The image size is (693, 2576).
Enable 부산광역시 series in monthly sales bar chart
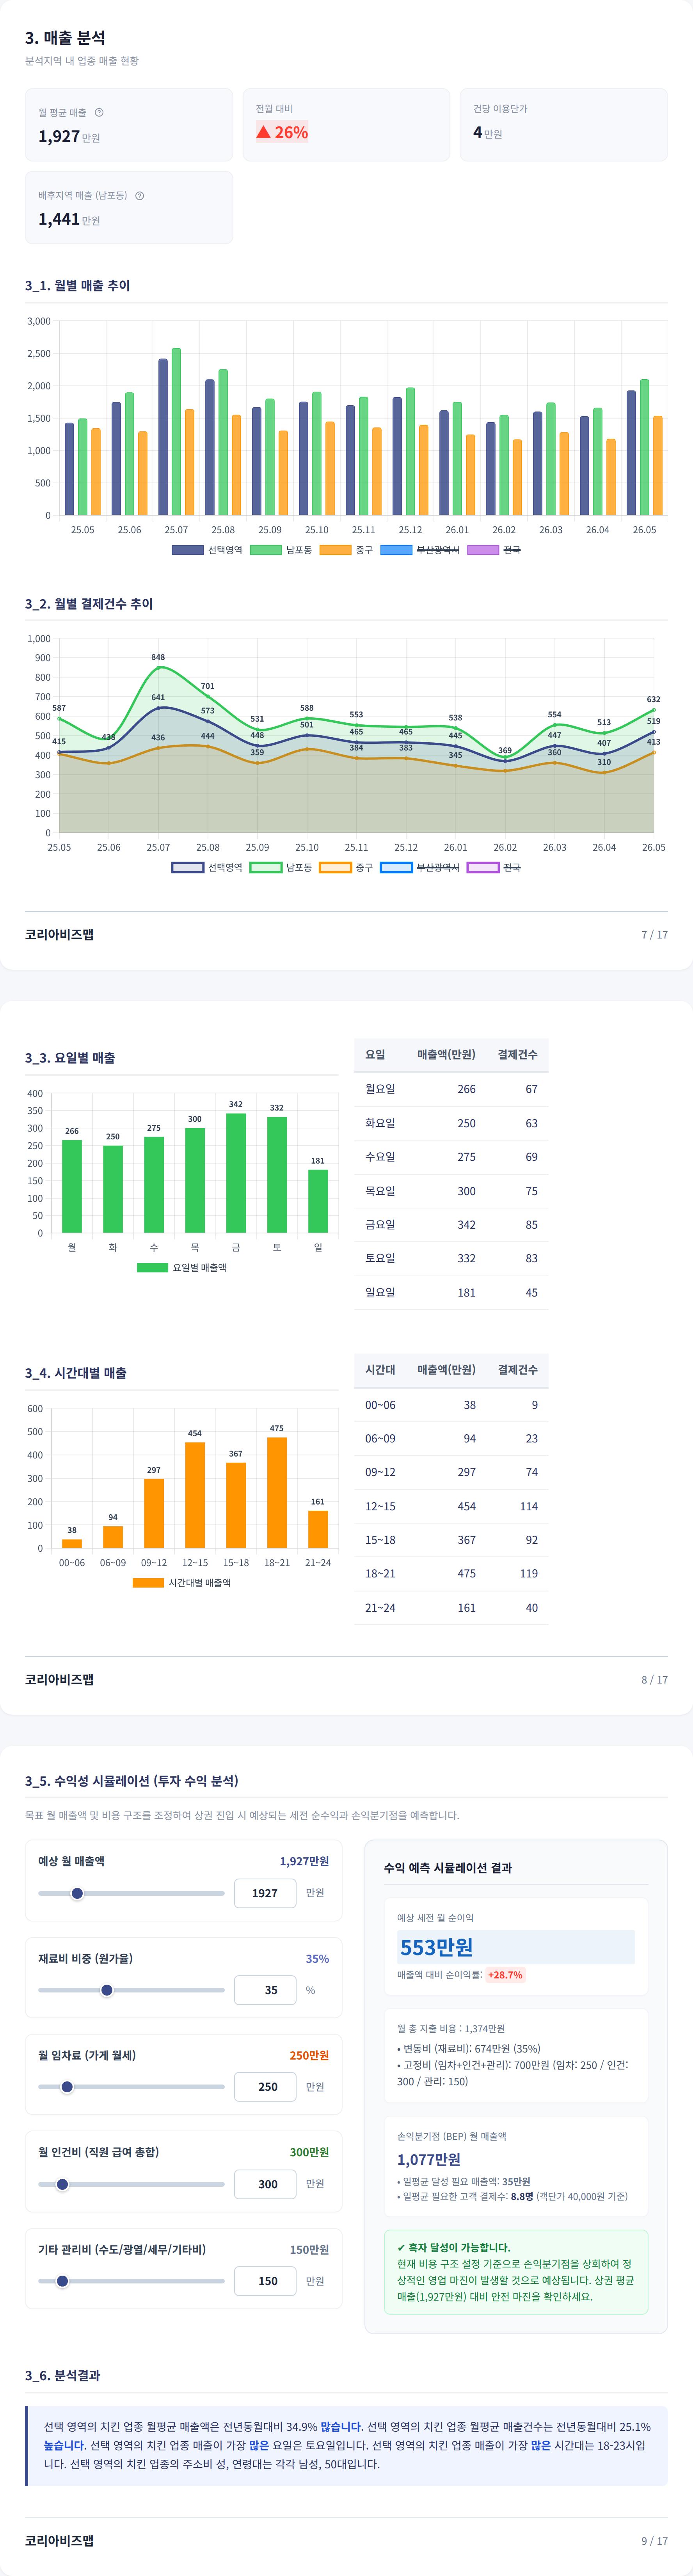coord(420,550)
